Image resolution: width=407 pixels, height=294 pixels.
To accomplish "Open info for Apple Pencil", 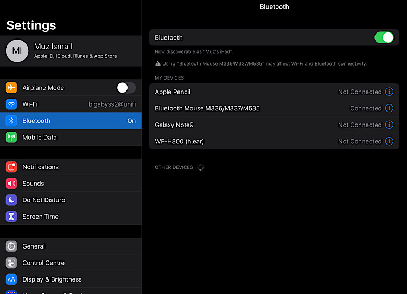I will [389, 92].
